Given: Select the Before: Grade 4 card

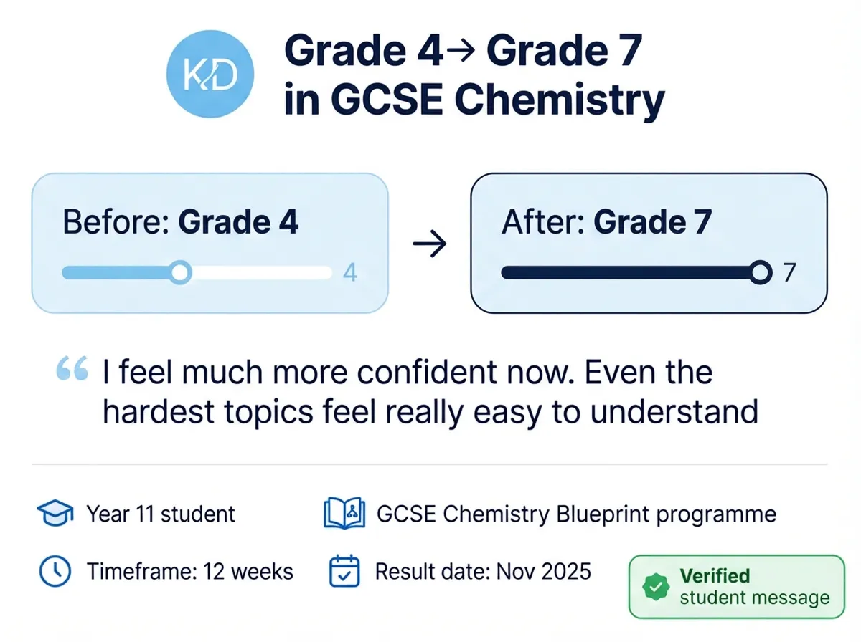Looking at the screenshot, I should (210, 244).
